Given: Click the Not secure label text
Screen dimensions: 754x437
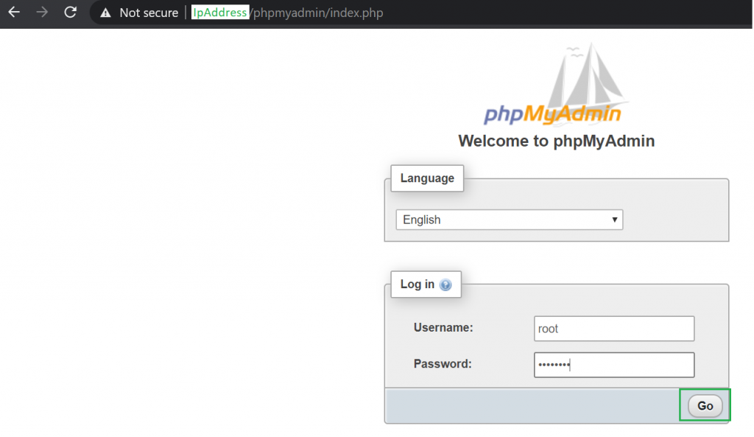Looking at the screenshot, I should pos(149,13).
